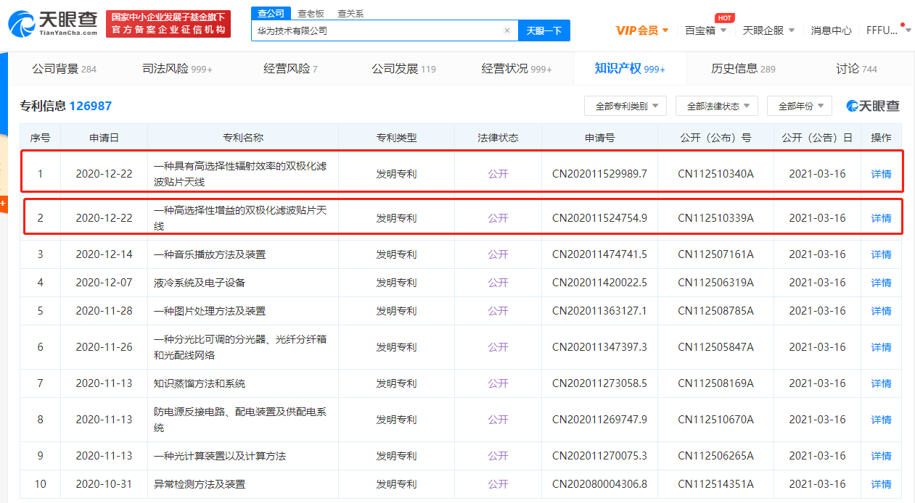Click the 专利名称 column header
This screenshot has width=915, height=503.
243,138
